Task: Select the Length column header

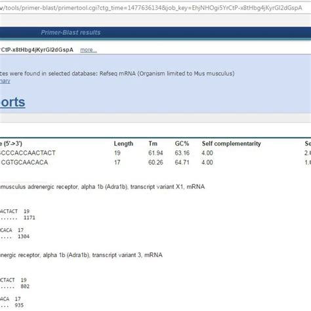Action: click(123, 144)
